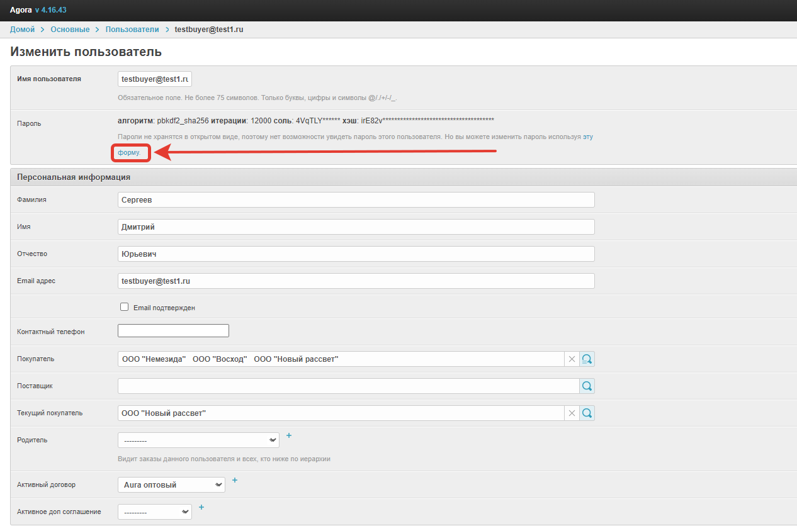Focus the Контактный телефон field

[173, 331]
